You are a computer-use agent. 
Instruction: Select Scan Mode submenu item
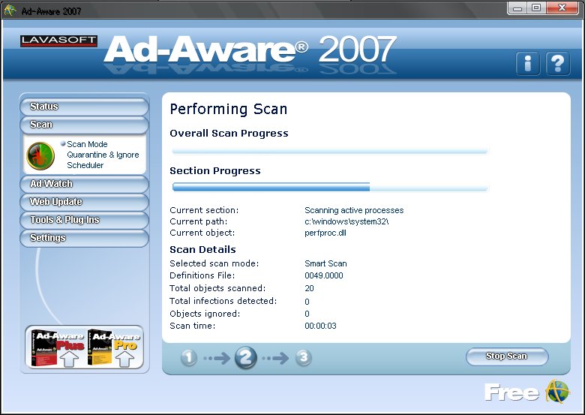pyautogui.click(x=87, y=144)
